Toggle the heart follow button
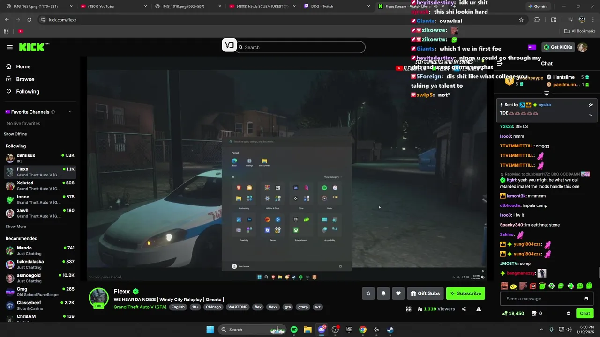The height and width of the screenshot is (337, 600). pyautogui.click(x=398, y=293)
